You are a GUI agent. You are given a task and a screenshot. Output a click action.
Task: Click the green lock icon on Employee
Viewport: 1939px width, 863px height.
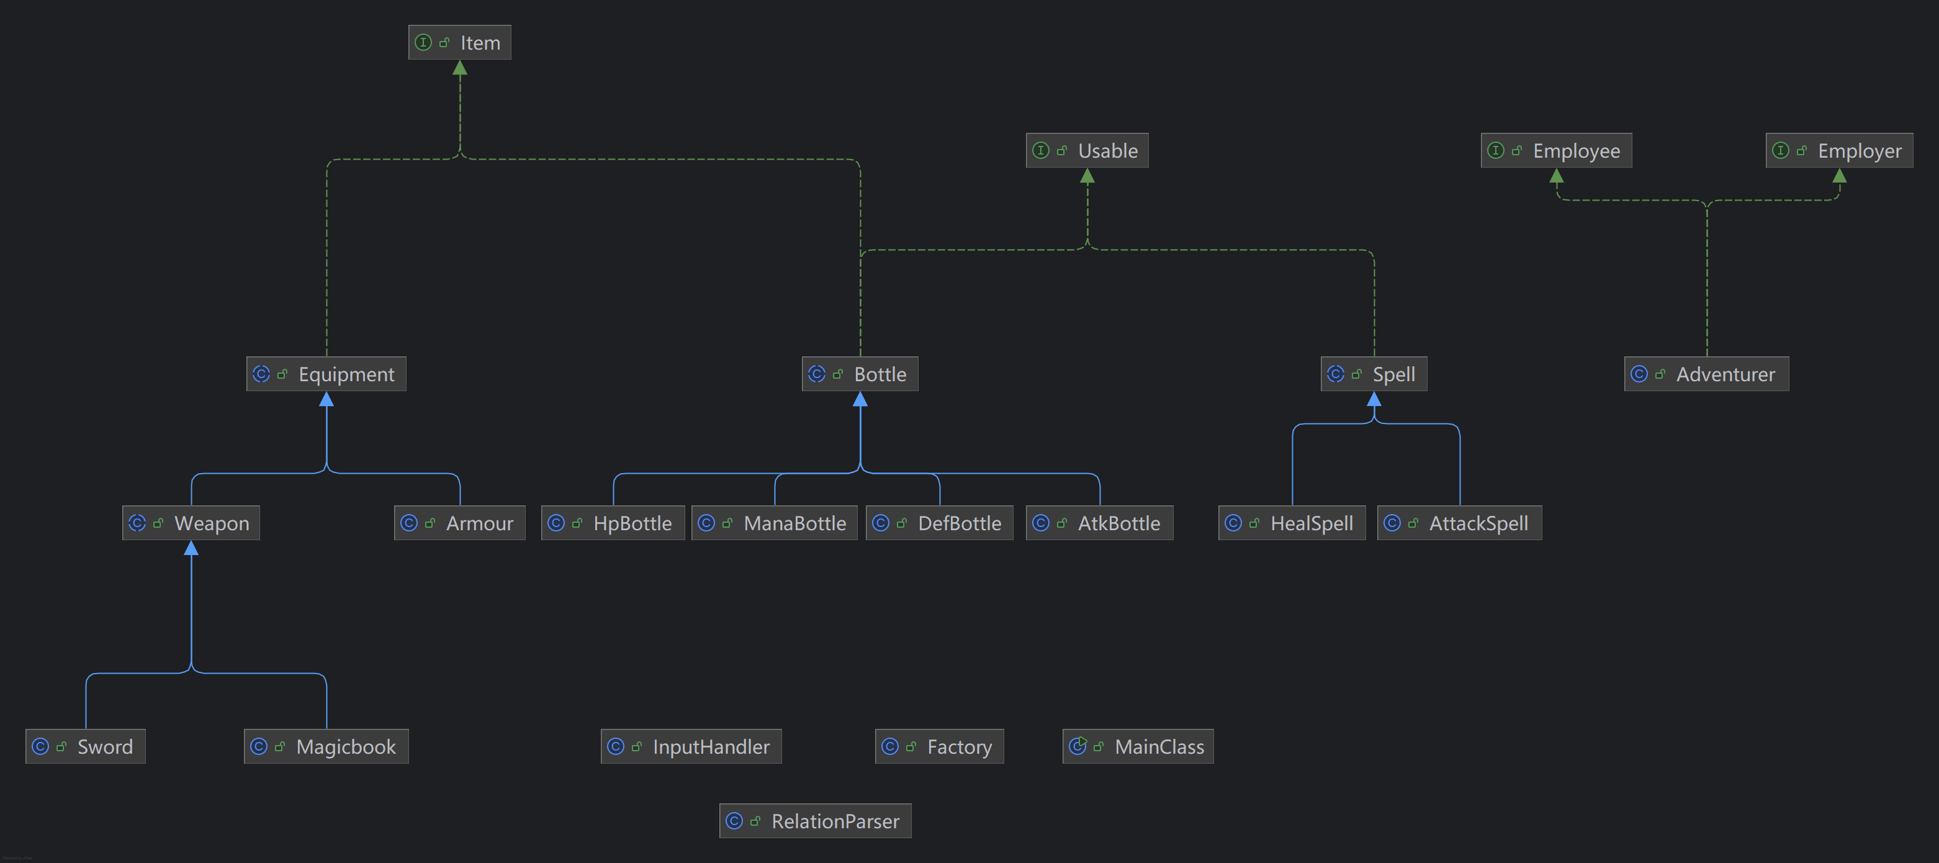tap(1517, 151)
